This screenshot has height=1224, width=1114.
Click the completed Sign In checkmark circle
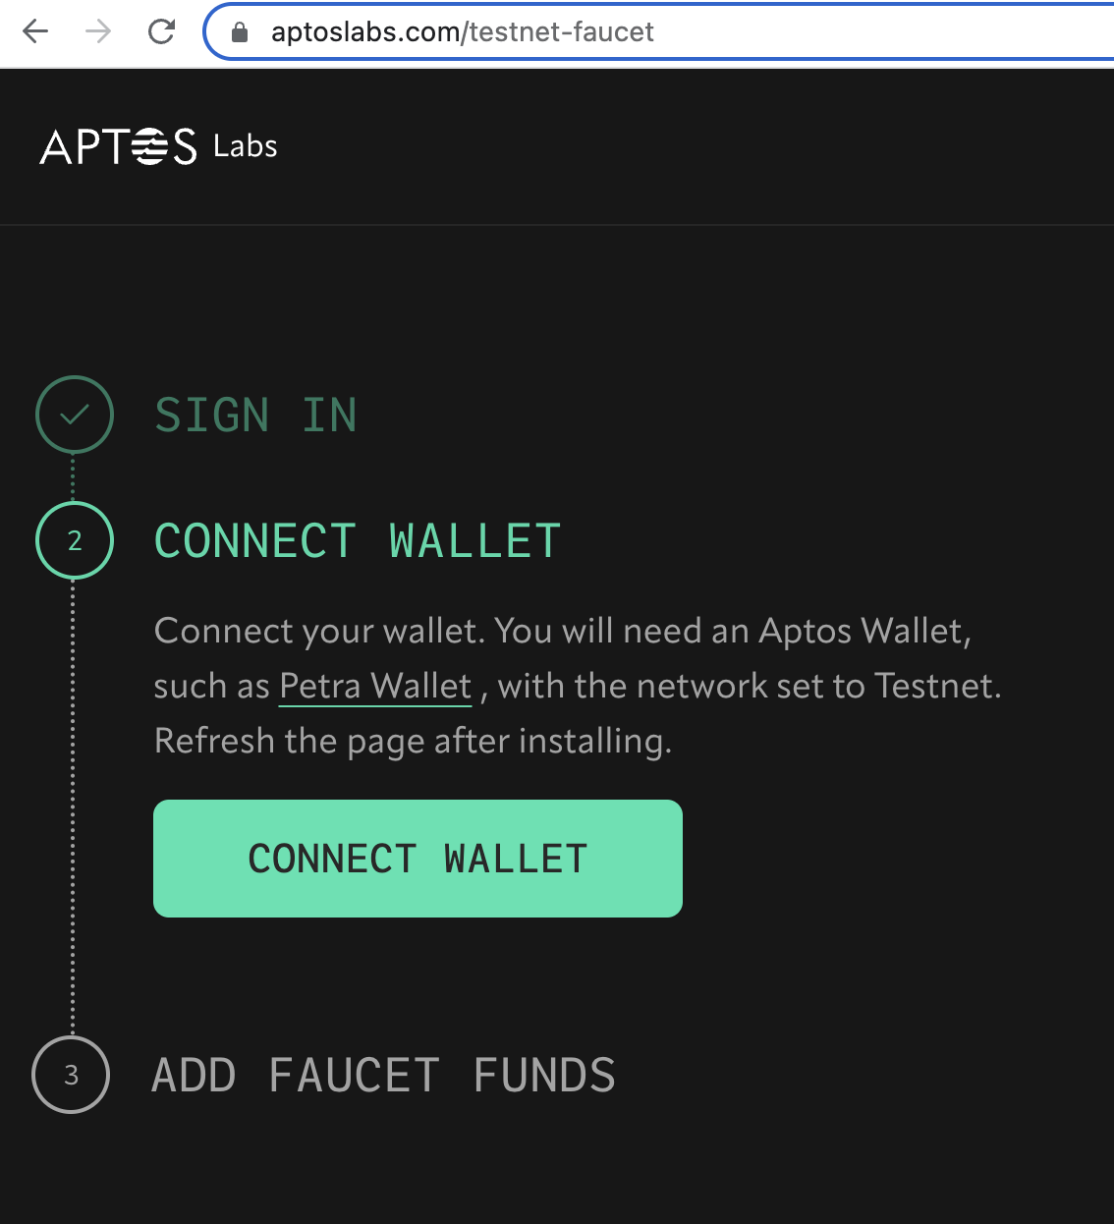75,415
